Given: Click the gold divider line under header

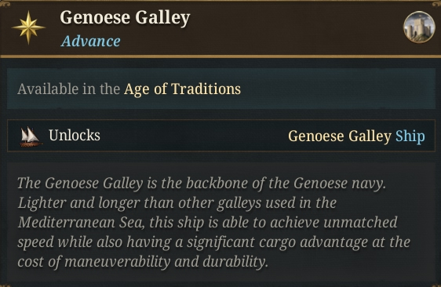Looking at the screenshot, I should [x=220, y=56].
